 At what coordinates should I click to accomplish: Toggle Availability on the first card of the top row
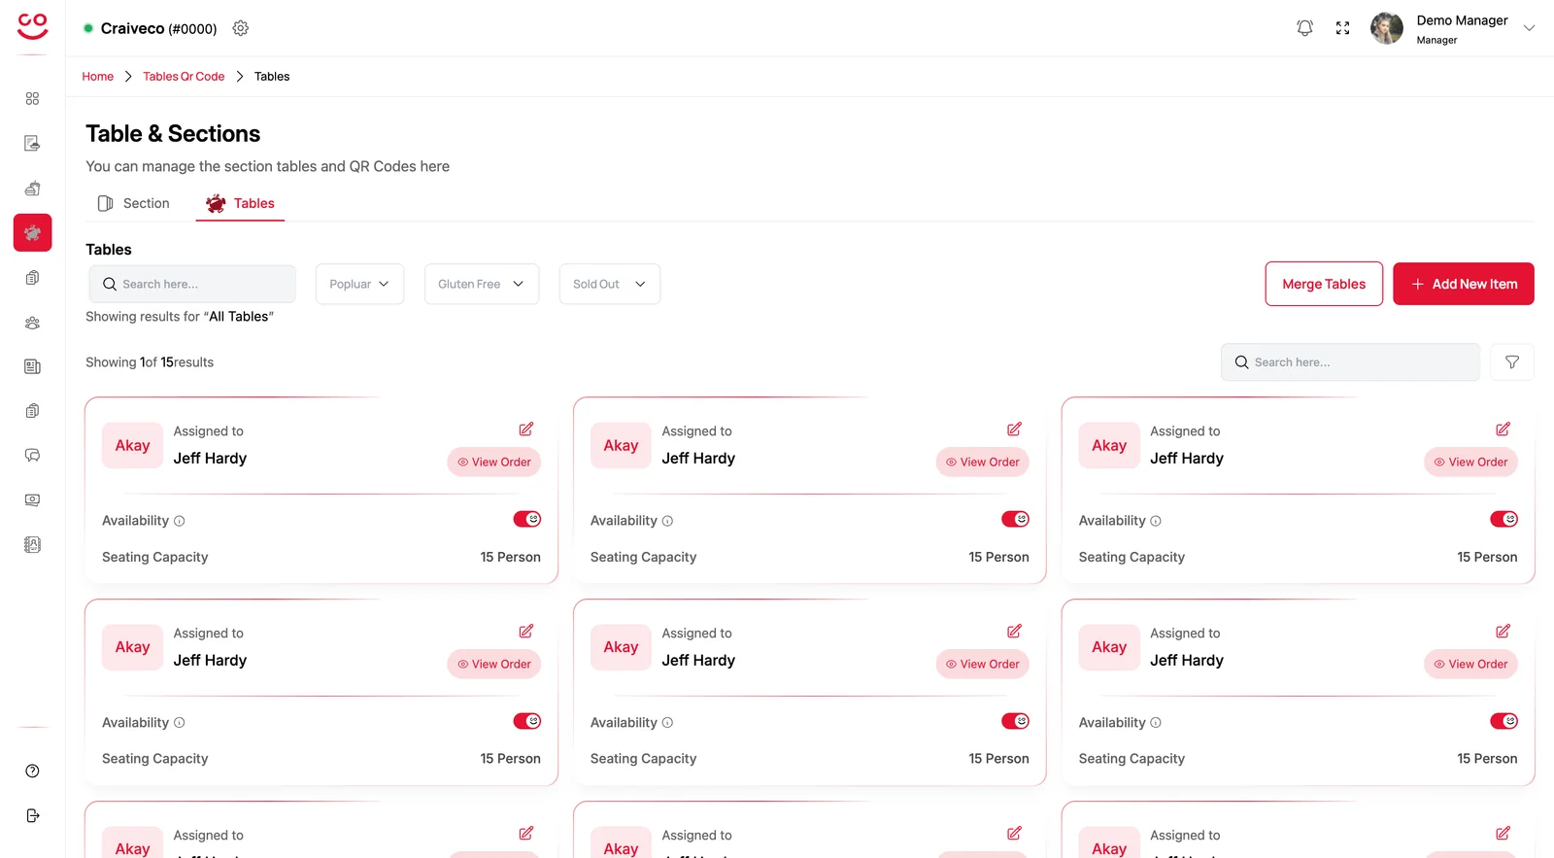pyautogui.click(x=527, y=520)
